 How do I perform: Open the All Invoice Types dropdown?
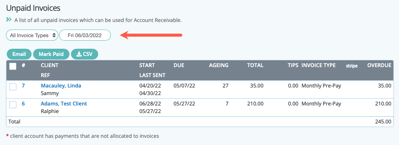coord(32,36)
